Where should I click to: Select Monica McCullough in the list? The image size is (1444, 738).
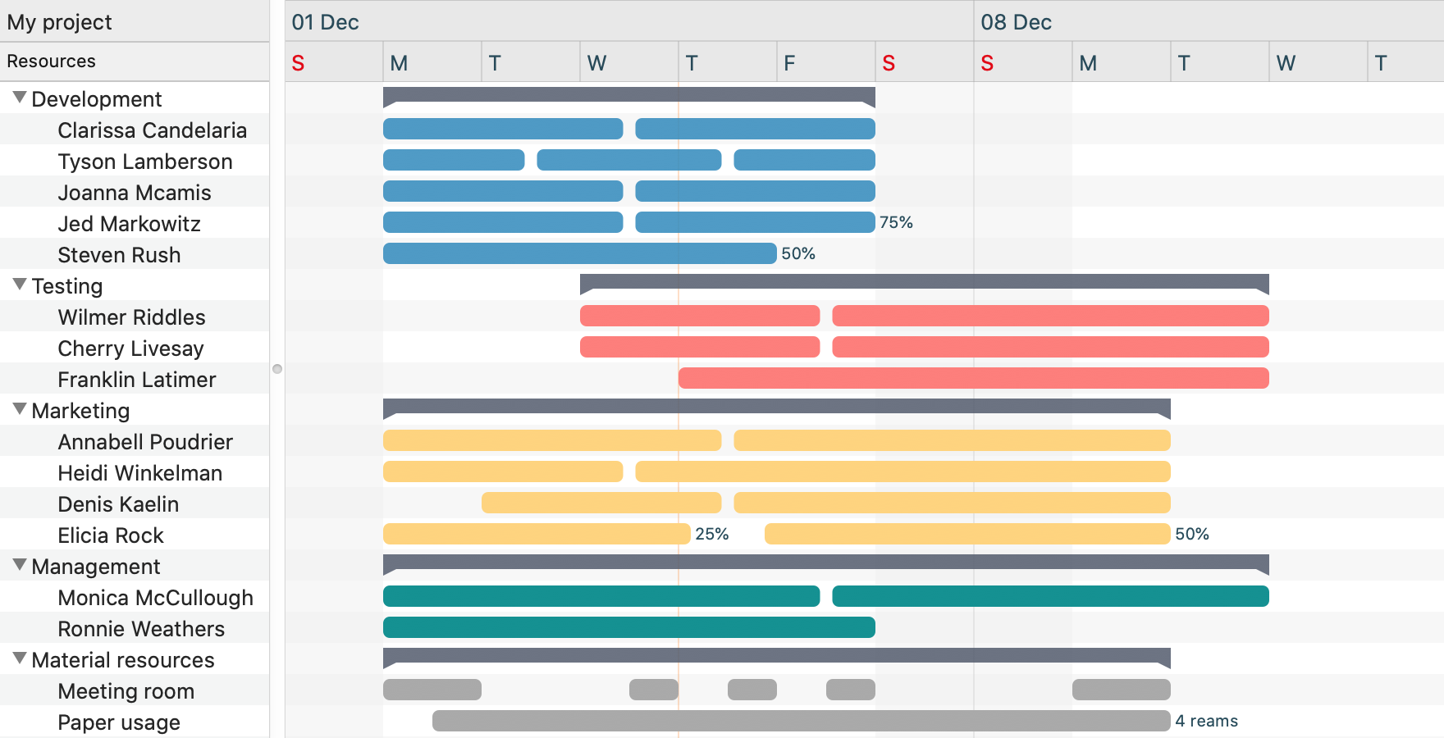pos(155,598)
